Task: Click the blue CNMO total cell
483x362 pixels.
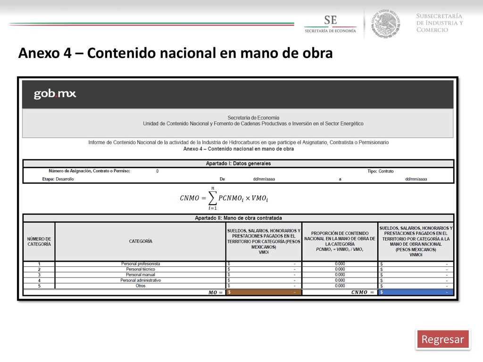Action: [x=416, y=292]
